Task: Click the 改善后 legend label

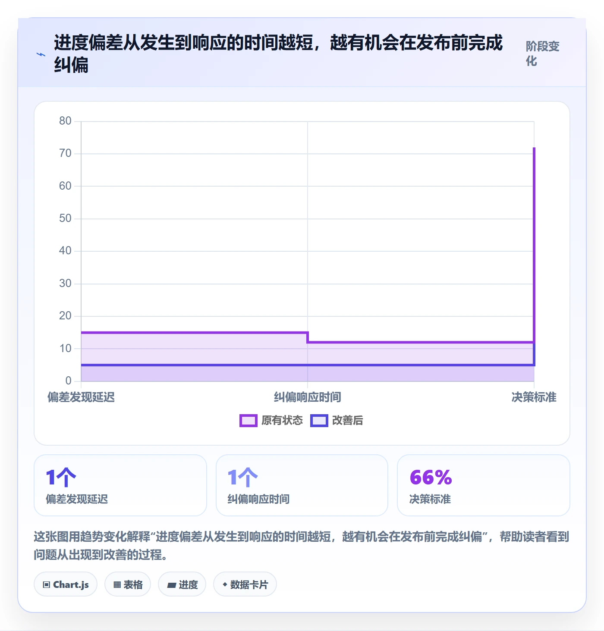Action: (348, 421)
